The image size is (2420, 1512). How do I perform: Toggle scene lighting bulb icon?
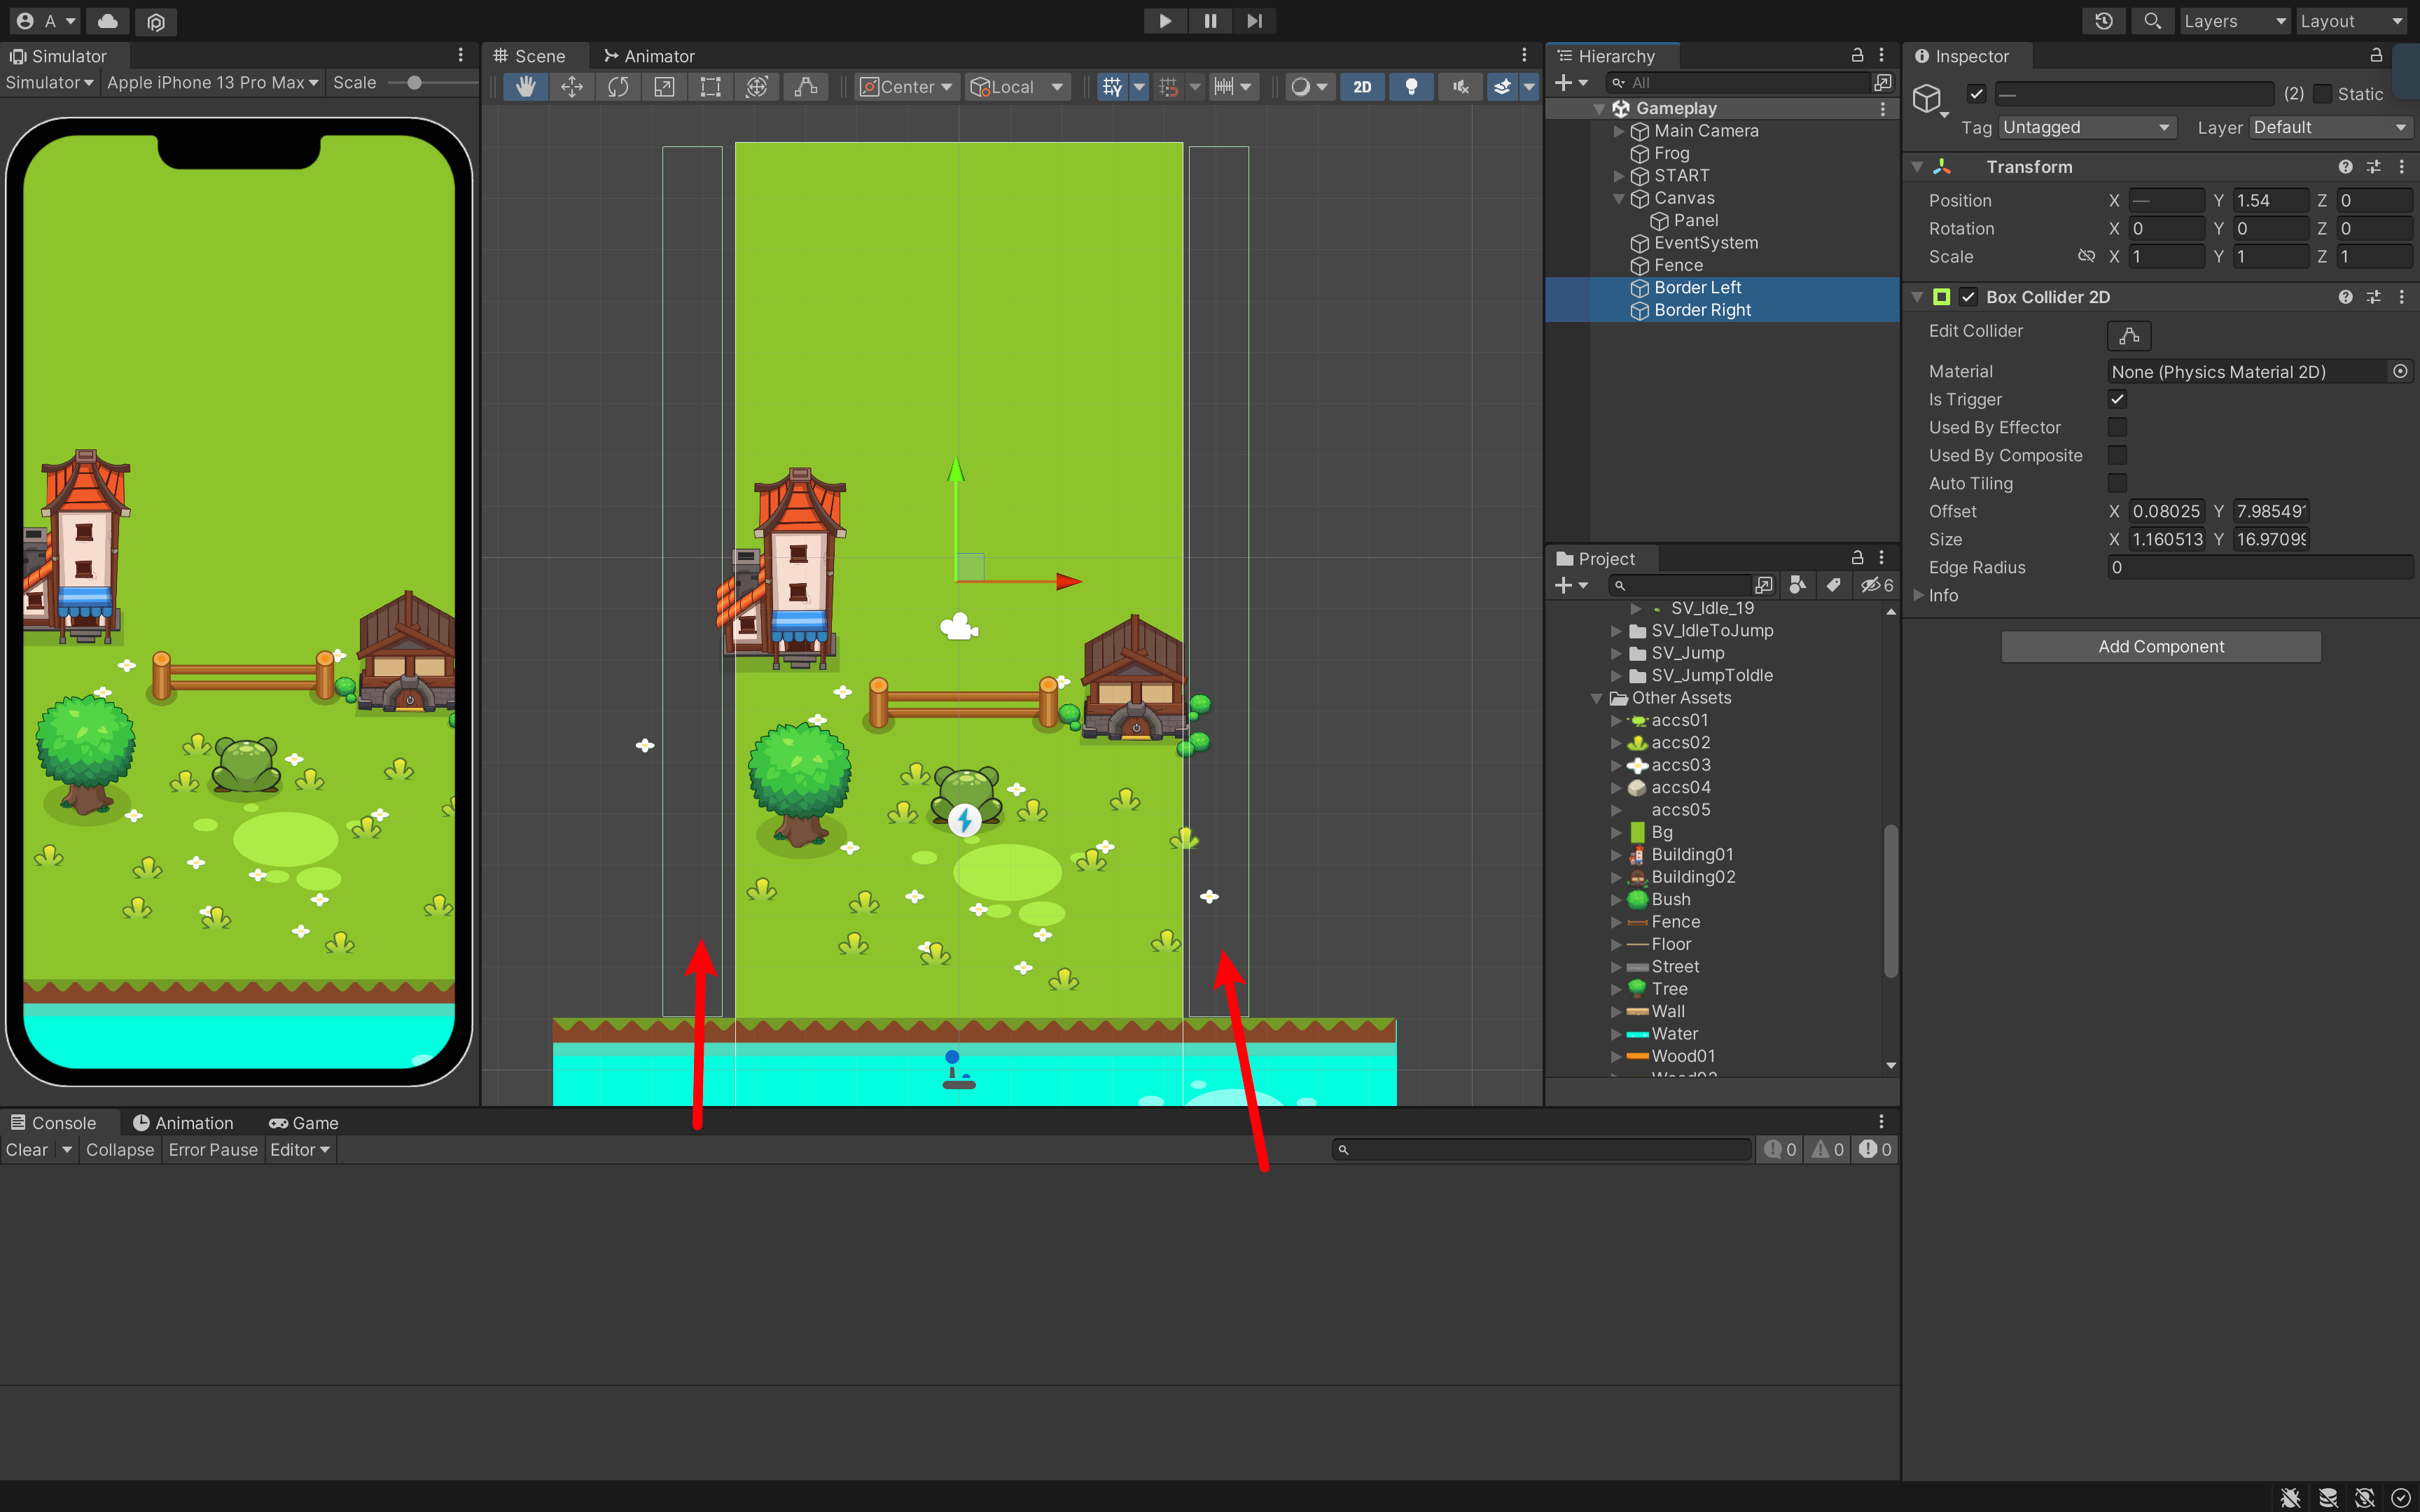pos(1411,87)
